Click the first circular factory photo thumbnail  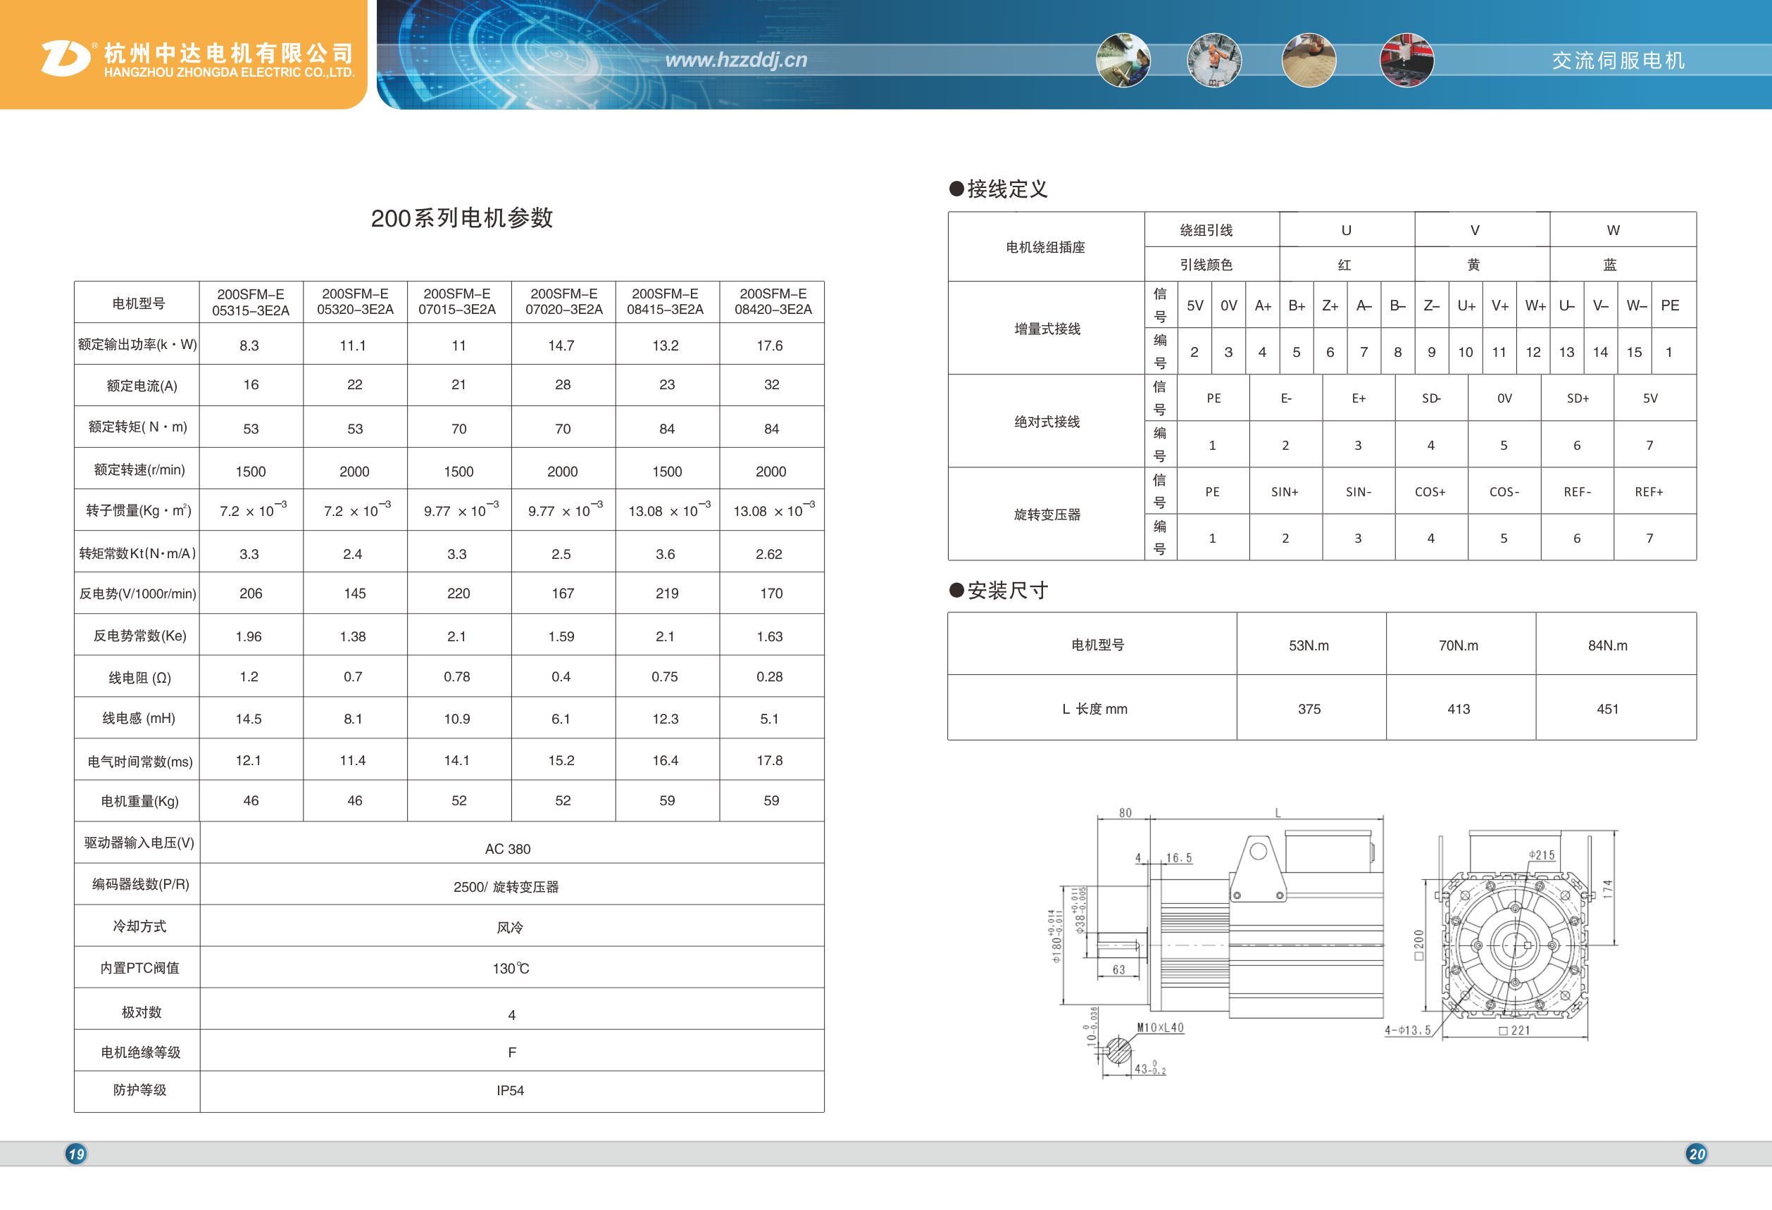1123,61
